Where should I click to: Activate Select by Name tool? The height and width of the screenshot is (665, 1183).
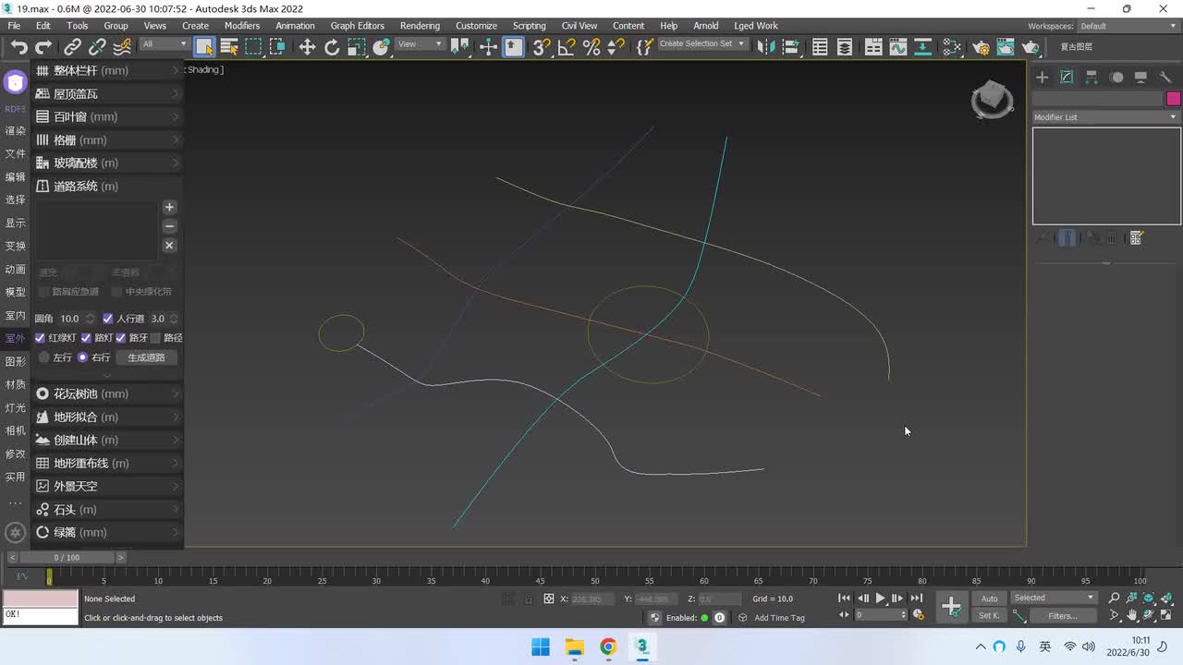[x=229, y=47]
